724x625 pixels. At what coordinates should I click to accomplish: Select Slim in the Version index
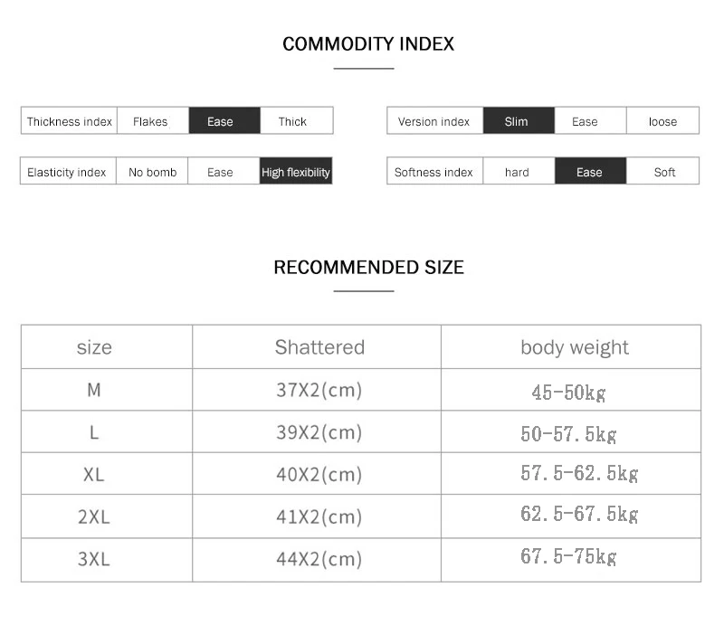pyautogui.click(x=516, y=121)
